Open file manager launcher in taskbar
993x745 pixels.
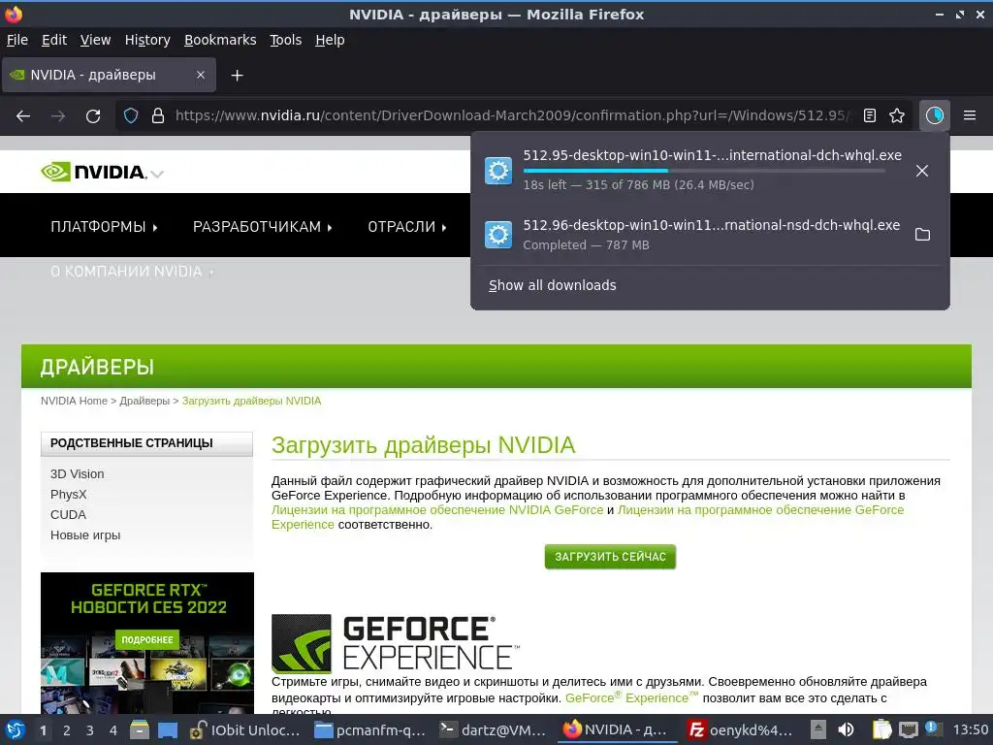point(140,730)
